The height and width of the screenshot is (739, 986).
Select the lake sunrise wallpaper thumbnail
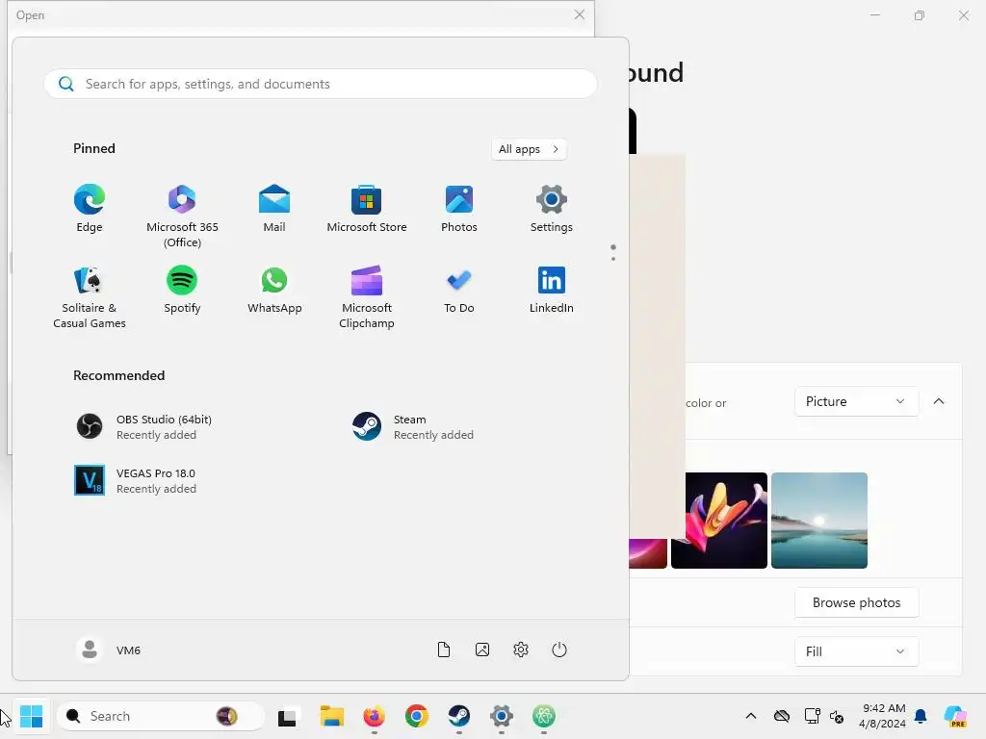(x=819, y=521)
